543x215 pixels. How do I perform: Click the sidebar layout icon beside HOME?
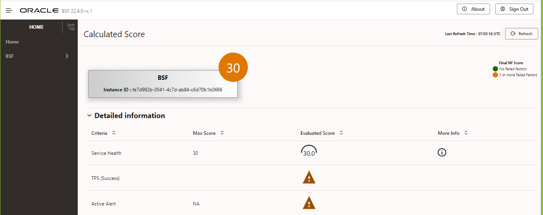point(71,27)
